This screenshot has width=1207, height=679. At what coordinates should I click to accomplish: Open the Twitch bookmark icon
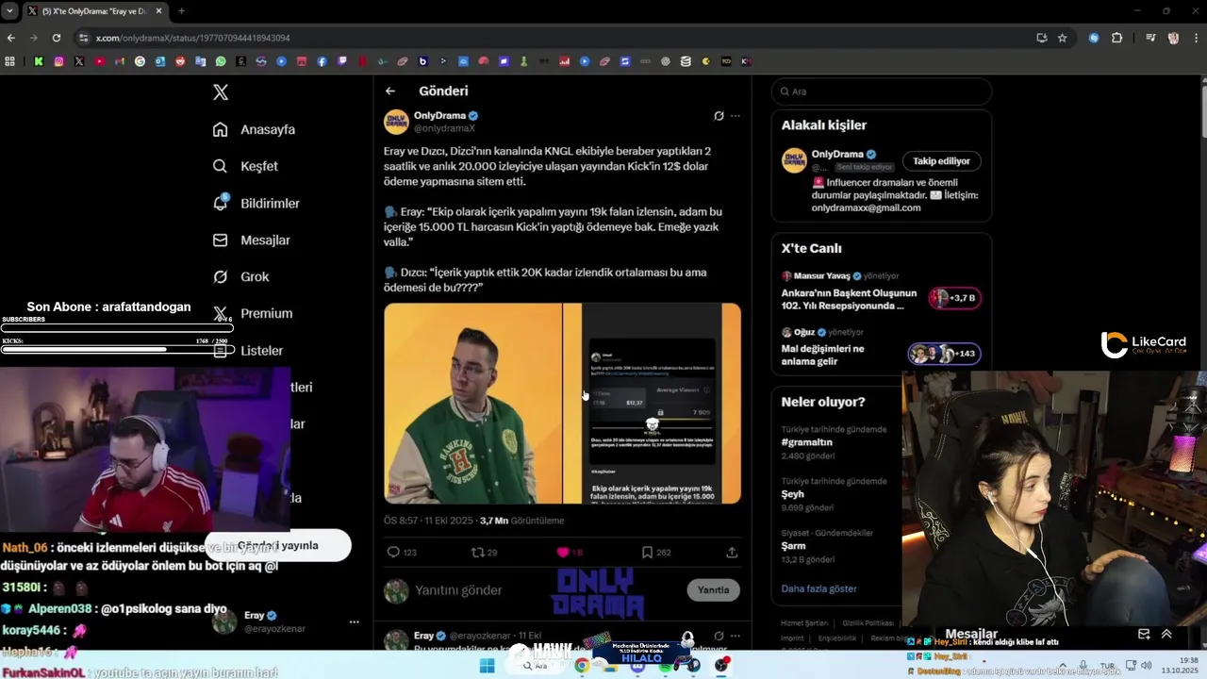coord(342,61)
